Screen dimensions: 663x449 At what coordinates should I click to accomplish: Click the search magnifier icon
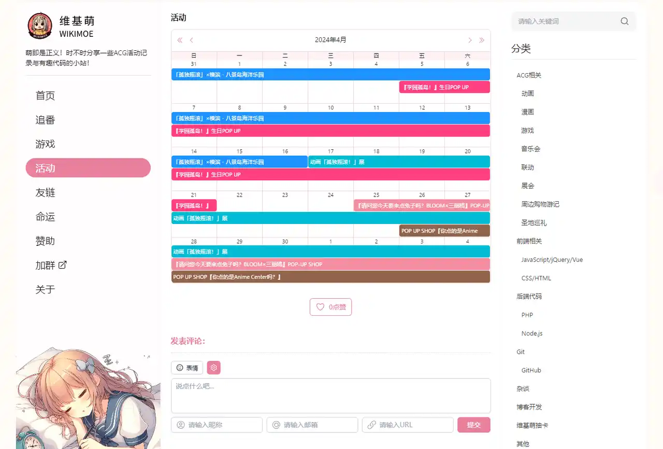point(624,21)
